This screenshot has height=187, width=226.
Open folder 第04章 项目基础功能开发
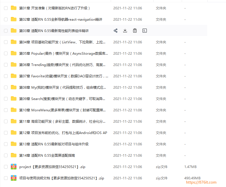tap(62, 42)
